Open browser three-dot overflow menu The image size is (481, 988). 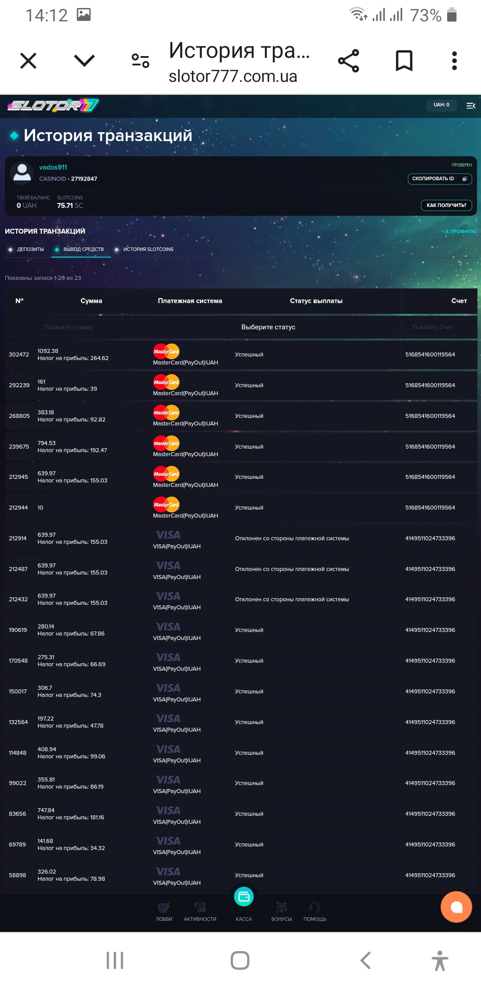pyautogui.click(x=454, y=61)
